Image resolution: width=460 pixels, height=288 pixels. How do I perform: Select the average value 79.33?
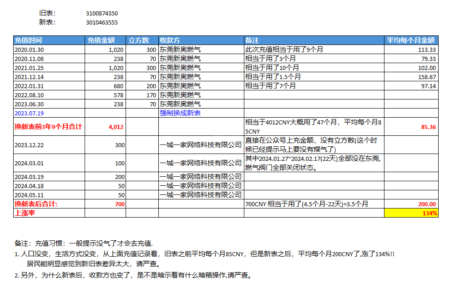411,59
